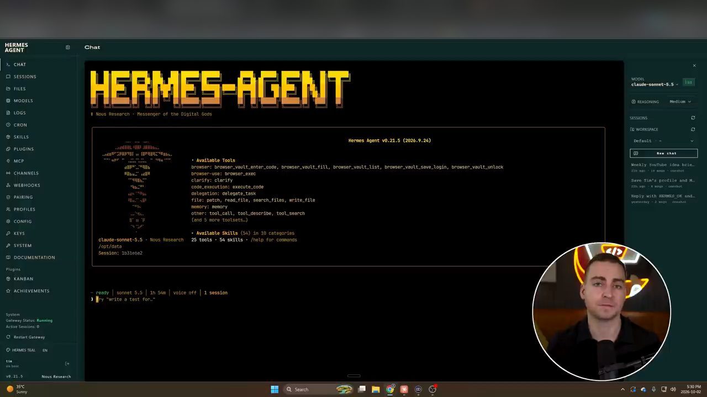This screenshot has height=397, width=707.
Task: Go to the Skills menu item
Action: tap(21, 137)
